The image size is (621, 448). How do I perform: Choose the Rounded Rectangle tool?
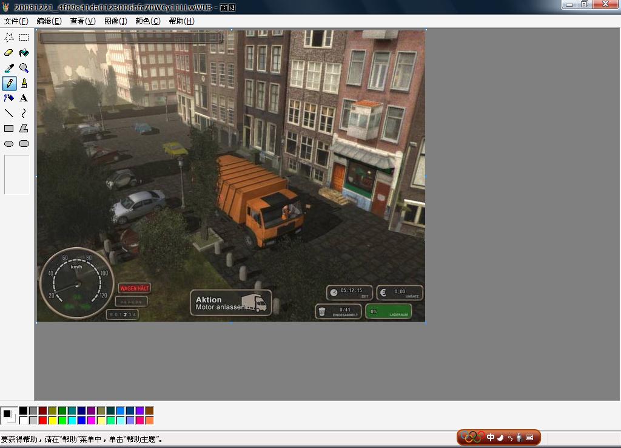coord(24,144)
